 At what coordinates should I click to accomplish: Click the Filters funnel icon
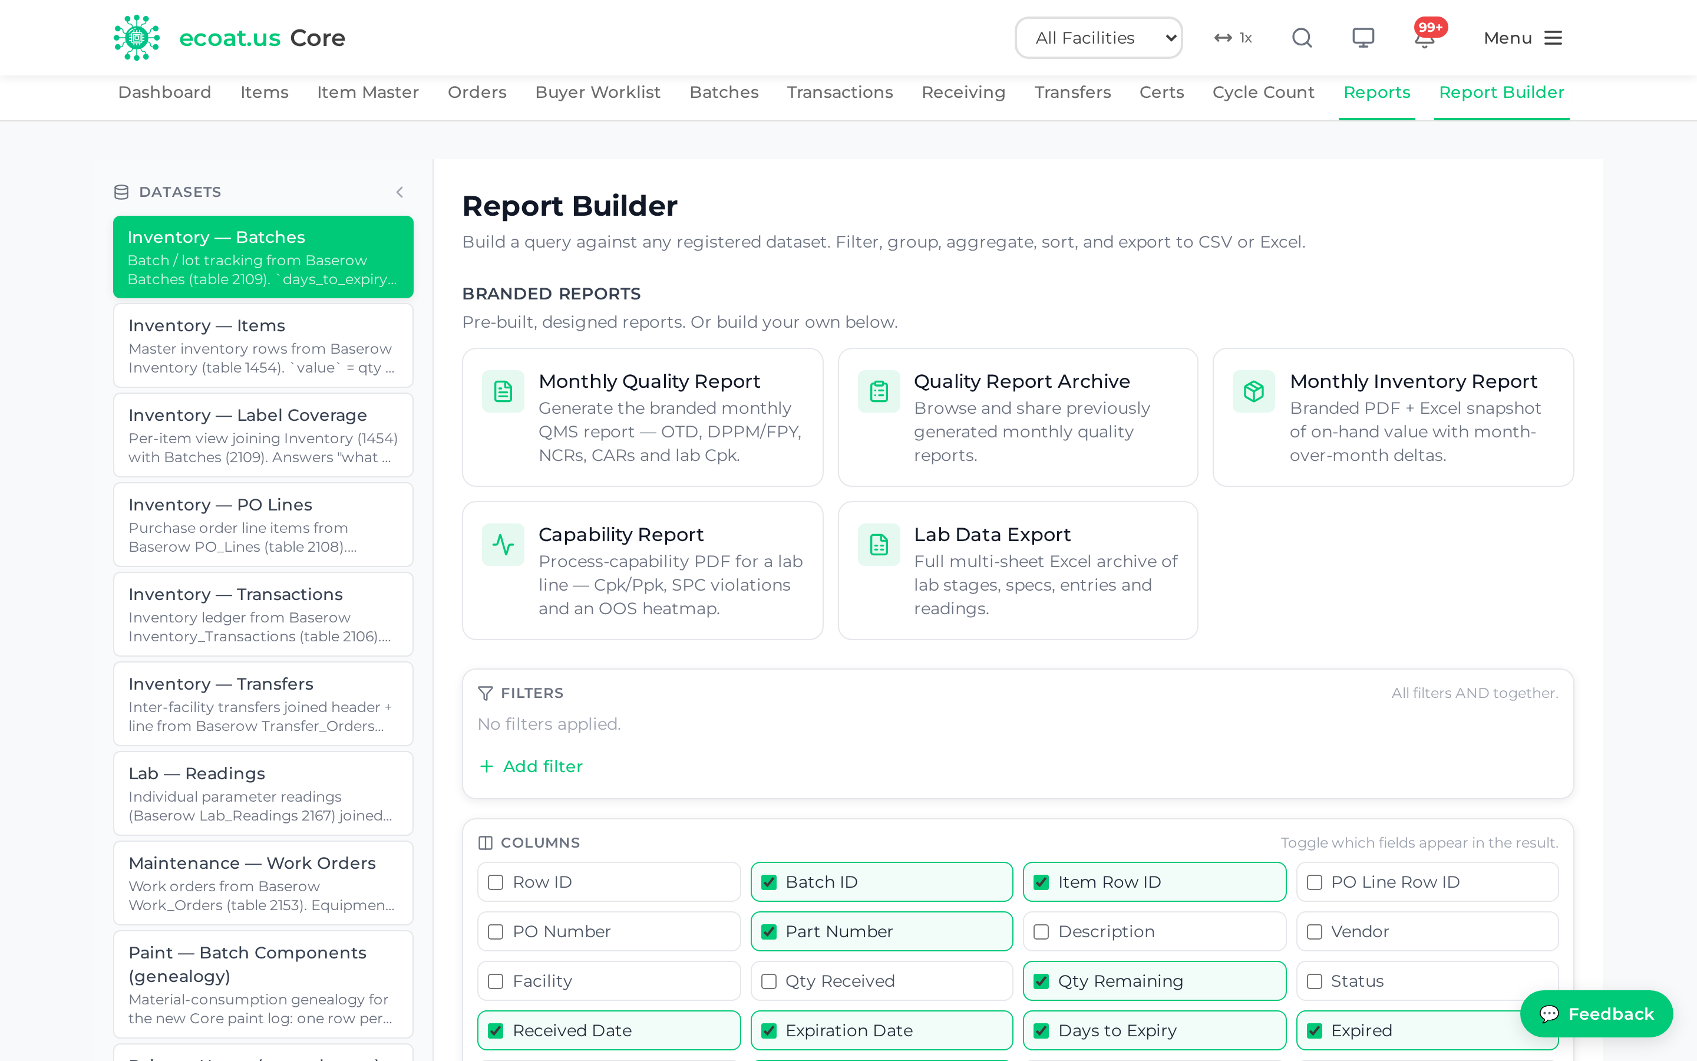click(486, 693)
